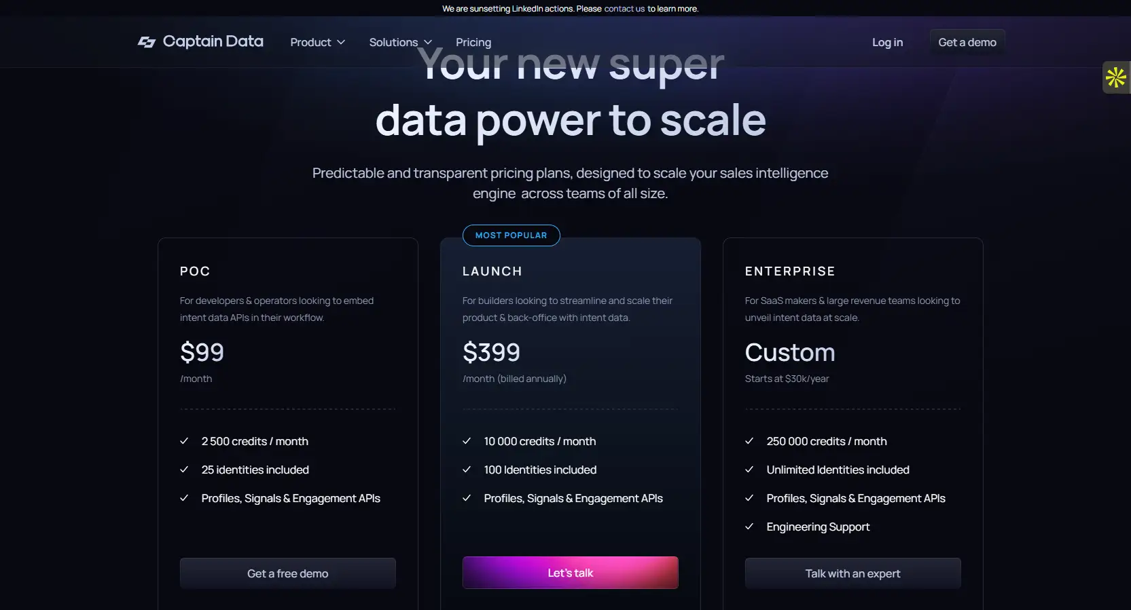Click checkmark beside 25 identities included
Image resolution: width=1131 pixels, height=610 pixels.
tap(184, 470)
